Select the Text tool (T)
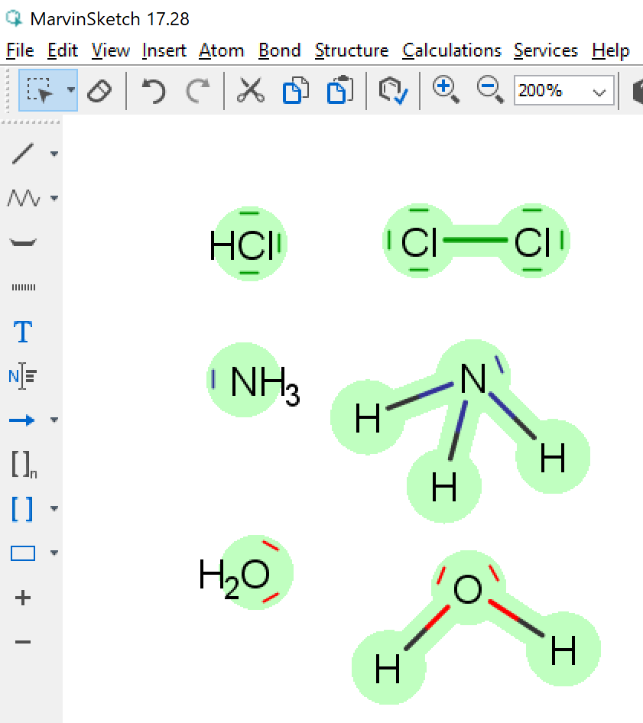The height and width of the screenshot is (723, 643). point(23,332)
